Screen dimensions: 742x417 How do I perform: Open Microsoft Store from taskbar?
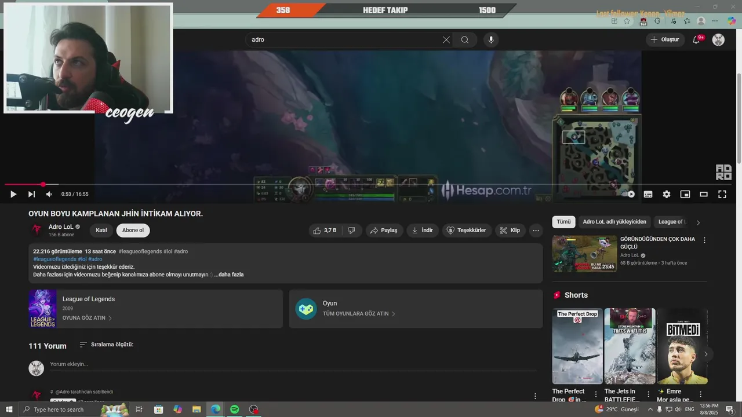(158, 409)
